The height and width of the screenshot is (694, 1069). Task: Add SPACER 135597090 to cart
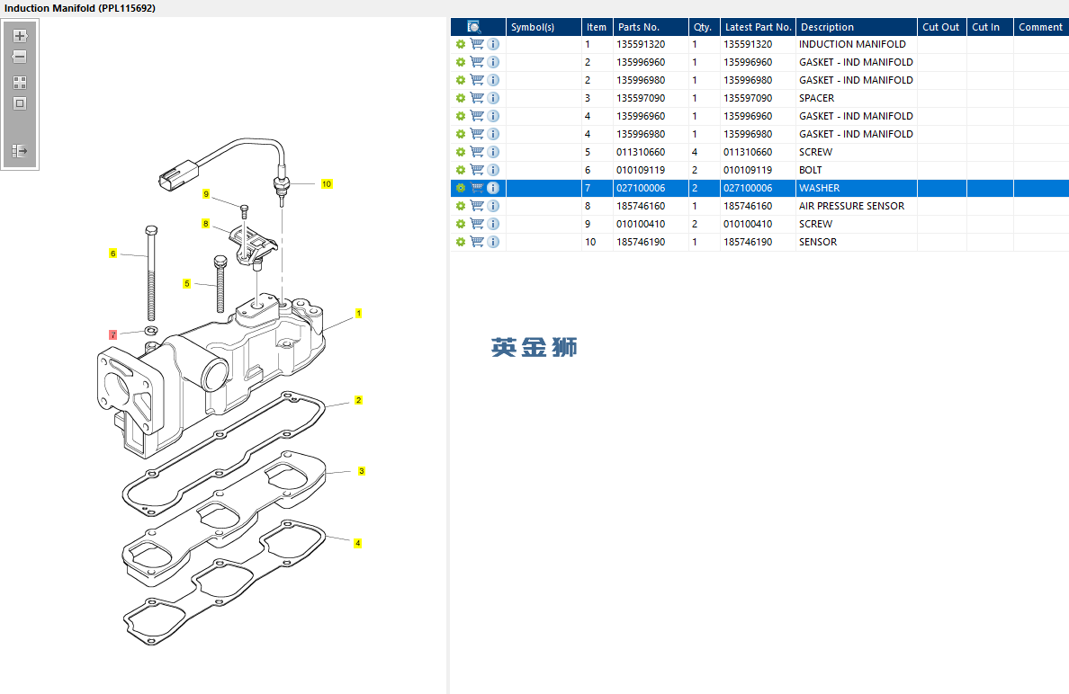[477, 98]
